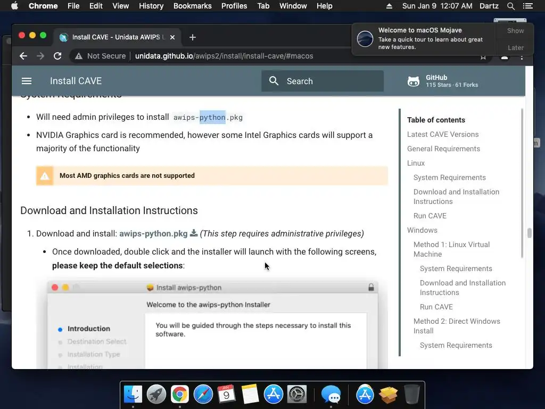Open Latest CAVE Versions in contents

click(443, 134)
